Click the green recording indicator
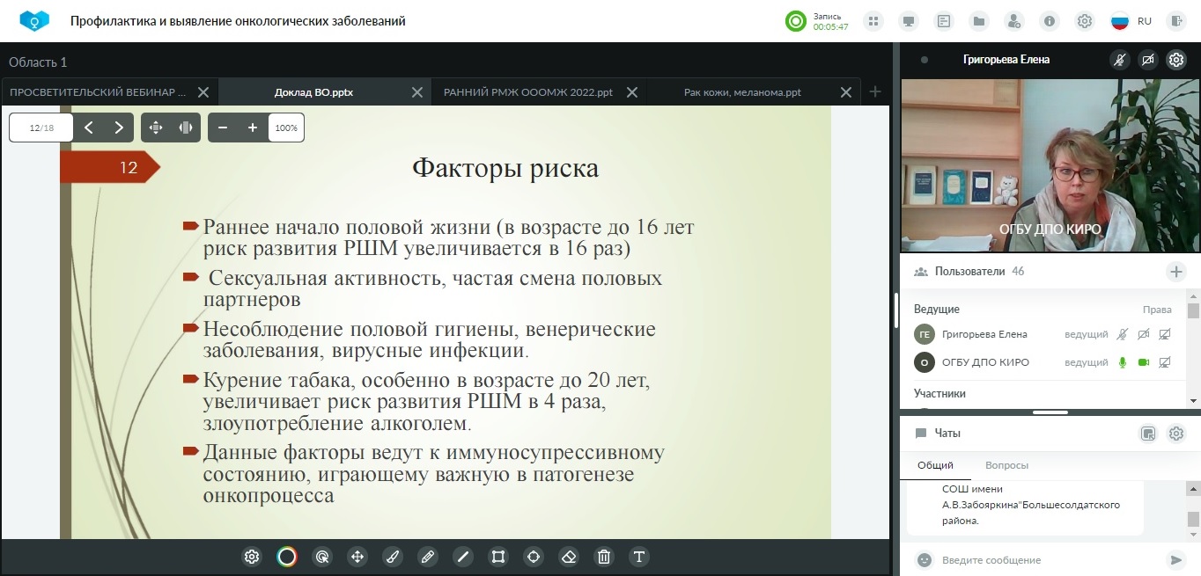 [x=796, y=21]
